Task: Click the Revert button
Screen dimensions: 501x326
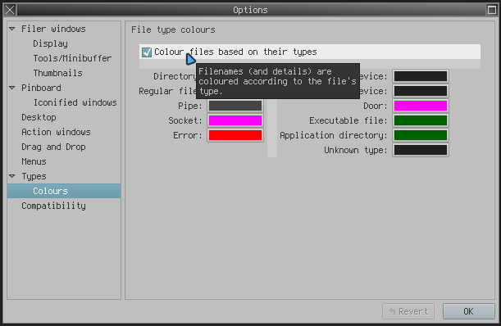Action: coord(408,311)
